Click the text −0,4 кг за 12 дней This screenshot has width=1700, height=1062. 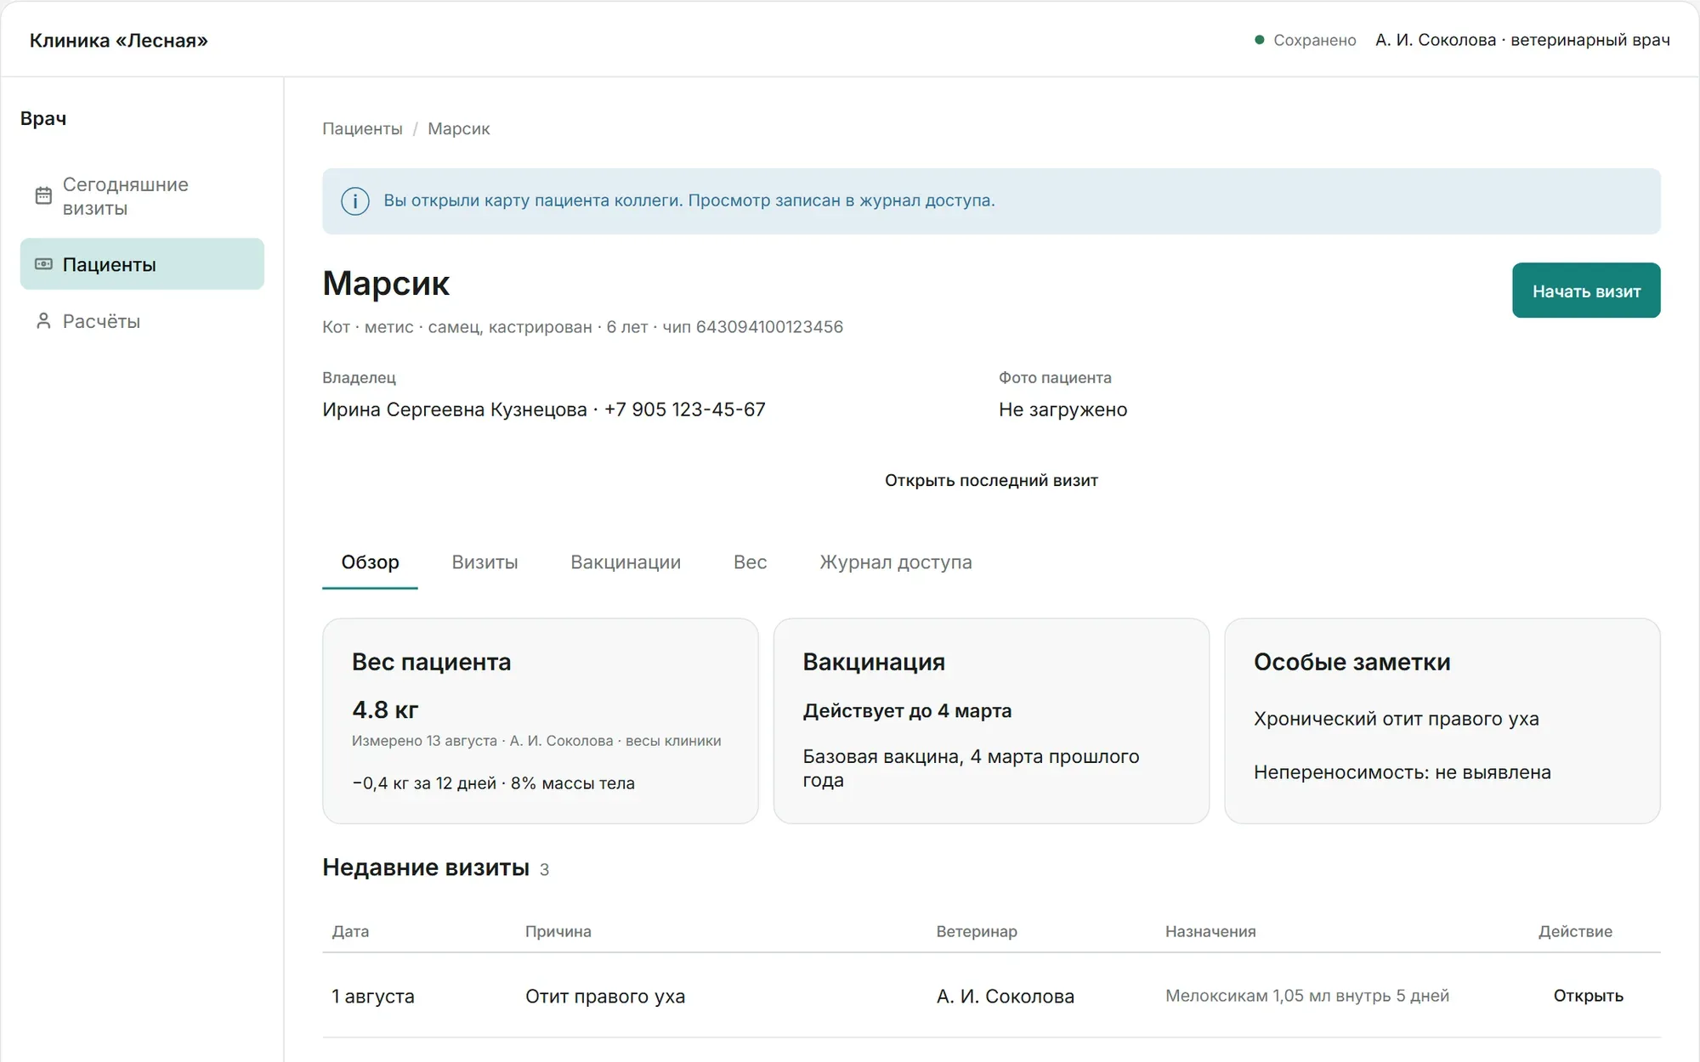[x=424, y=783]
